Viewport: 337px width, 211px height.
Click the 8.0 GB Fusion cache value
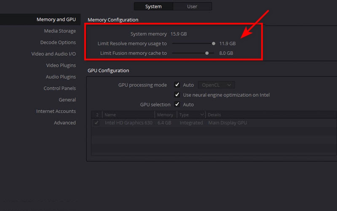[x=226, y=53]
